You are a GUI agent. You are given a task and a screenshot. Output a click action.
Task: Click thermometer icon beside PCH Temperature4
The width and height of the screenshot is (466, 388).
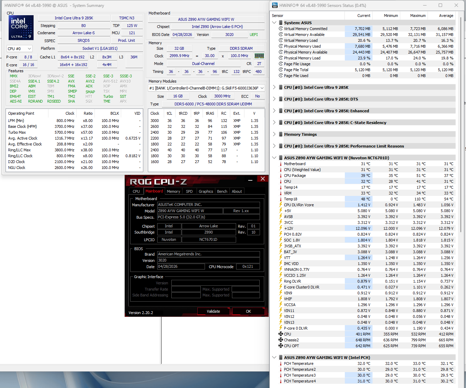[281, 381]
